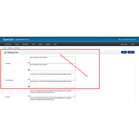Click the OpenCart logo
The image size is (139, 139).
(8, 39)
